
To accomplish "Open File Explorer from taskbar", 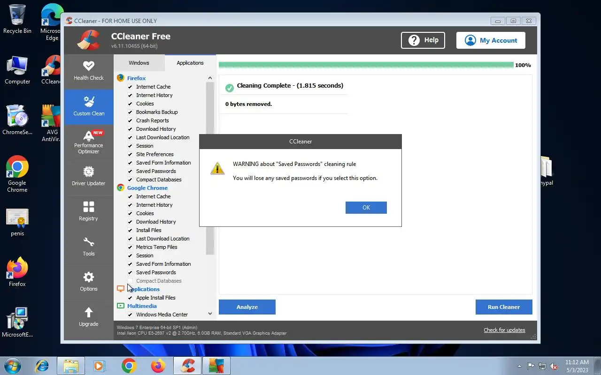I will (x=71, y=366).
